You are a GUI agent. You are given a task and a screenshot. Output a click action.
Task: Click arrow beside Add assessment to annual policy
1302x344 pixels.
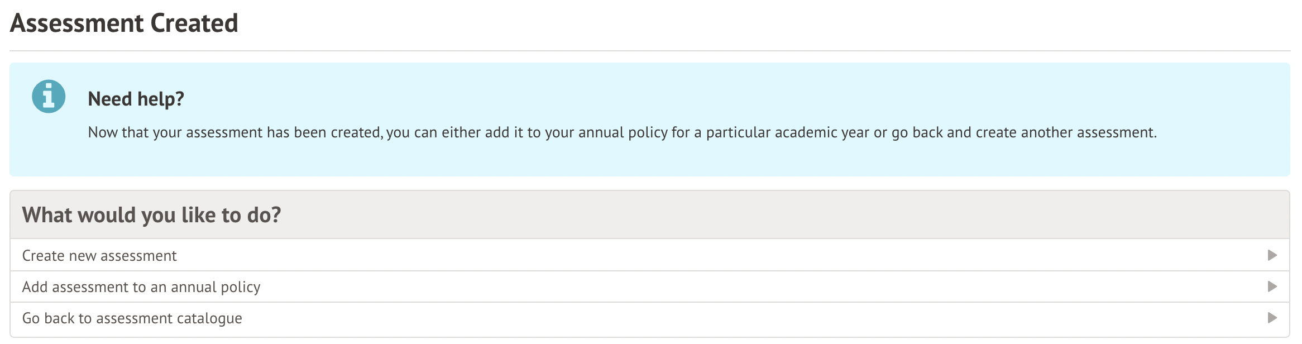click(x=1272, y=286)
